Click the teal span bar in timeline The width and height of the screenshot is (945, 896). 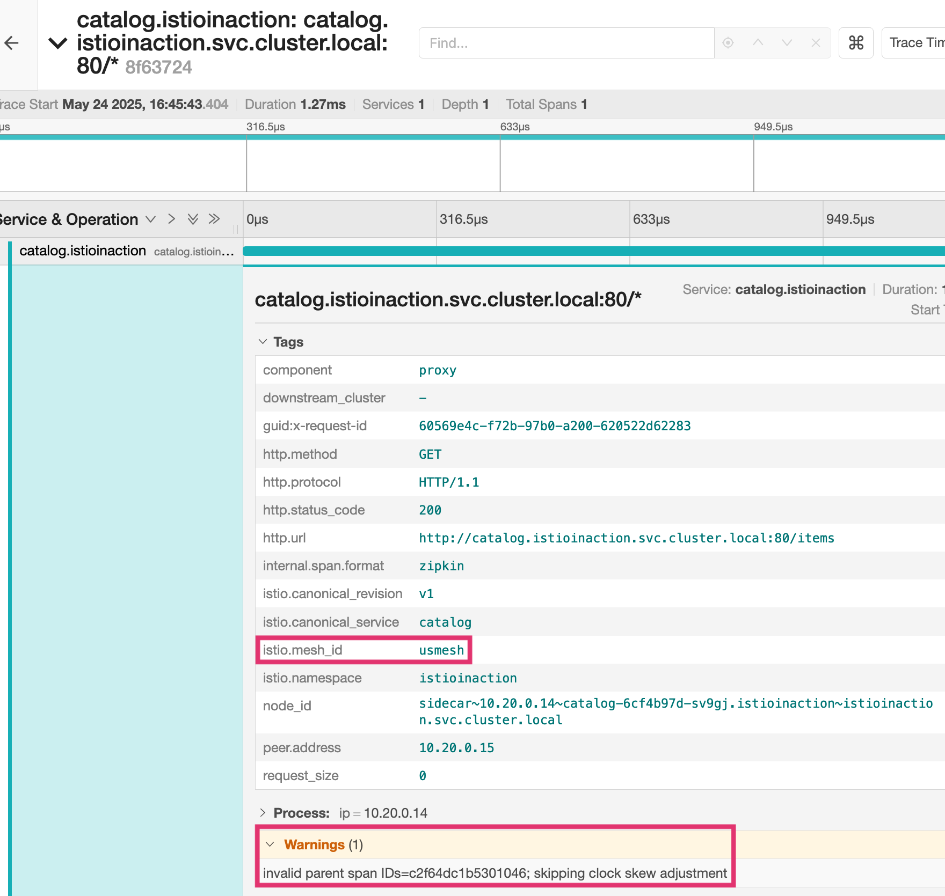coord(593,251)
